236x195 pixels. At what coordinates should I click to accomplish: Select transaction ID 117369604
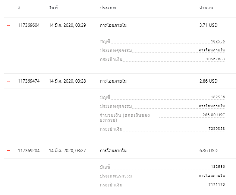tap(29, 25)
